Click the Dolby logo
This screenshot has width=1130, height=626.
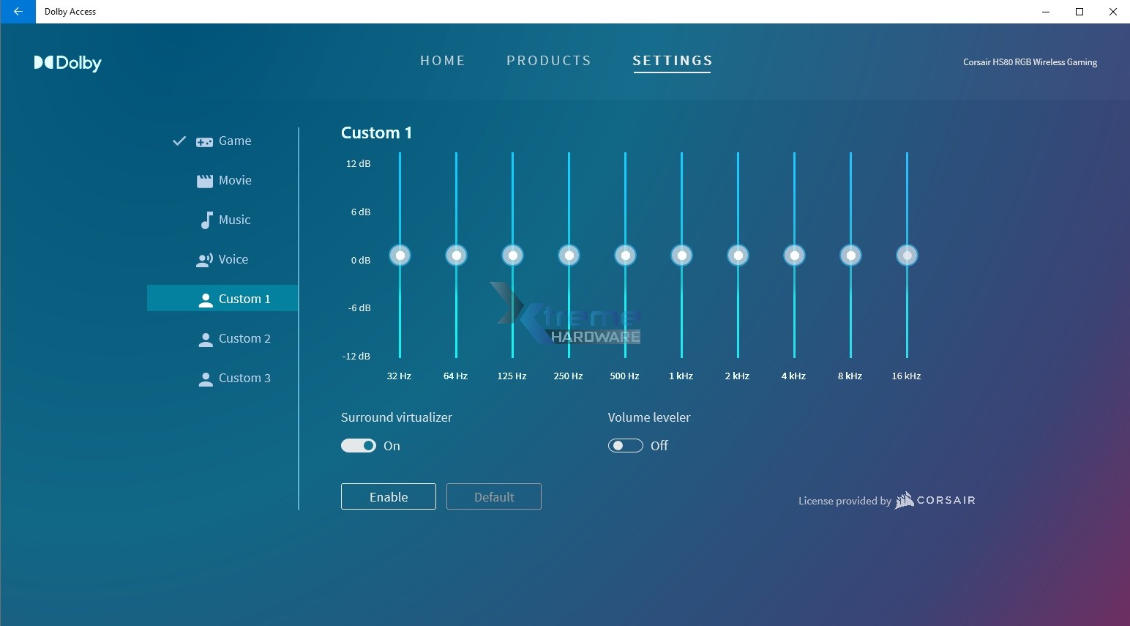[67, 63]
